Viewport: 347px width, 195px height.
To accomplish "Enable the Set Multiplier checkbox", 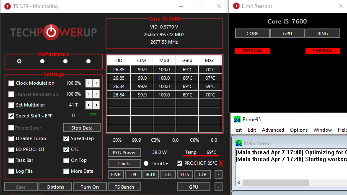I will [x=11, y=105].
